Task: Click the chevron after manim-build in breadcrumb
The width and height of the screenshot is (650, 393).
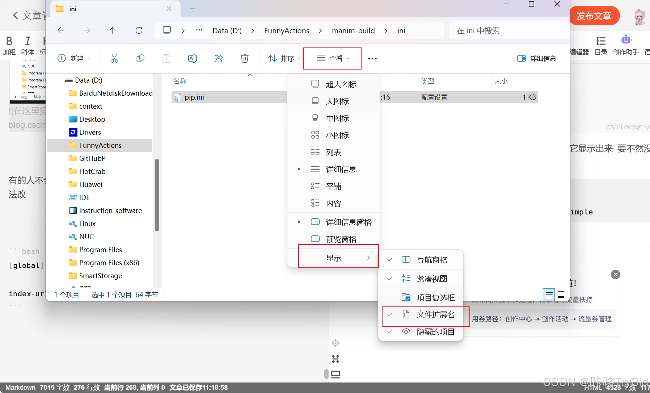Action: pyautogui.click(x=386, y=31)
